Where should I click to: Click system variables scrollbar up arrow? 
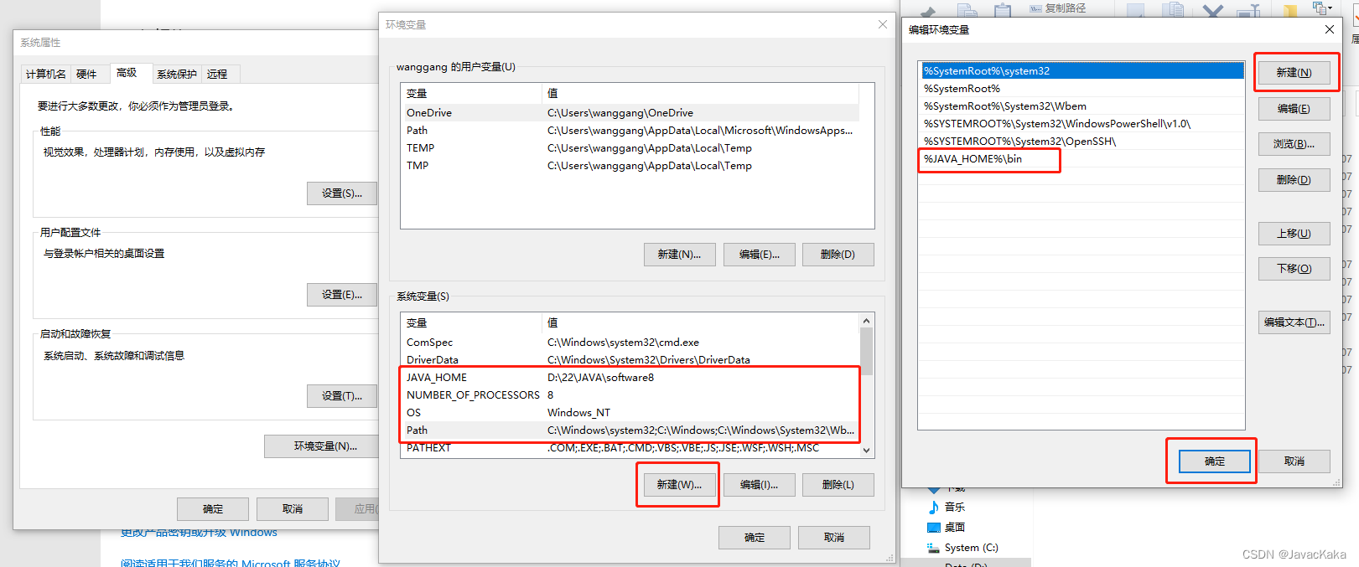pos(867,321)
